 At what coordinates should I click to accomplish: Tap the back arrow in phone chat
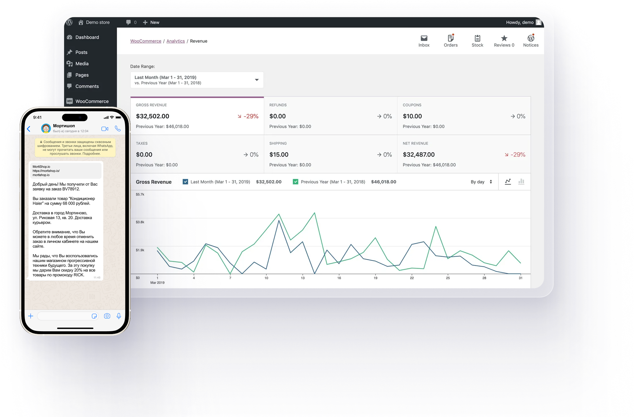click(x=29, y=129)
